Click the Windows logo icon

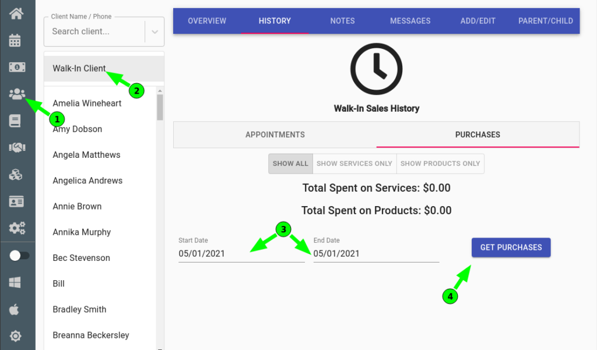15,282
